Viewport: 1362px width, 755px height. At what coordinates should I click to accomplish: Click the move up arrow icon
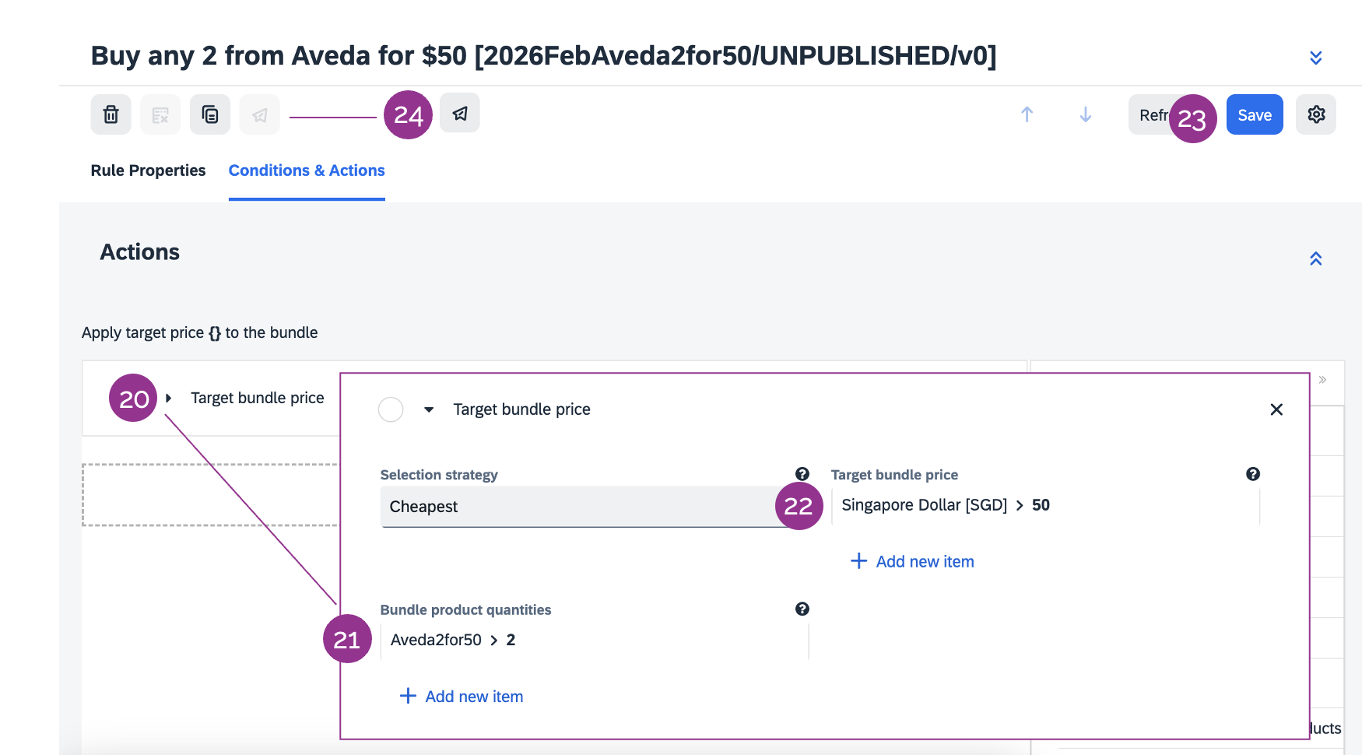(x=1027, y=114)
